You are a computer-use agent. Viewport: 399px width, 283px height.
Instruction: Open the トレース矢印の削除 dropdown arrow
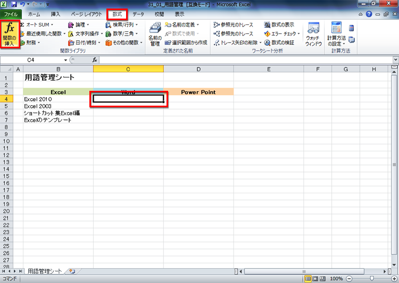coord(261,42)
